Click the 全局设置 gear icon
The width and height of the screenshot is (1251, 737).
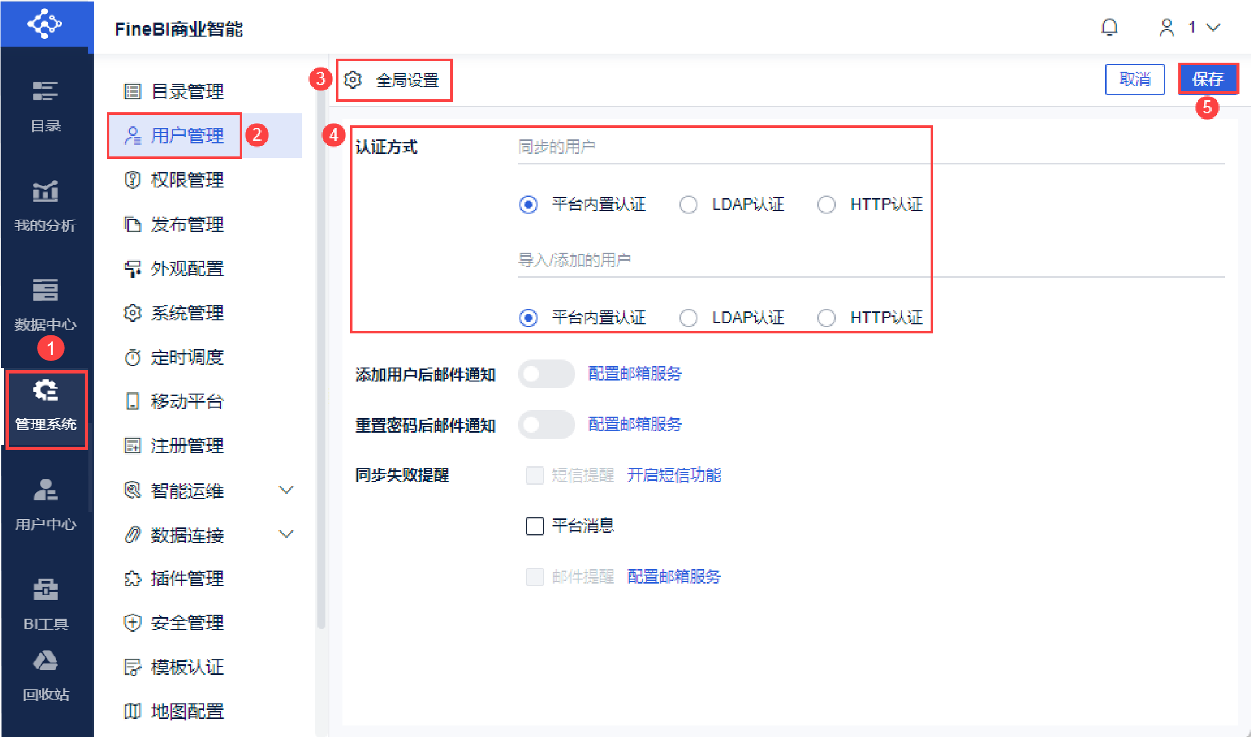[353, 80]
